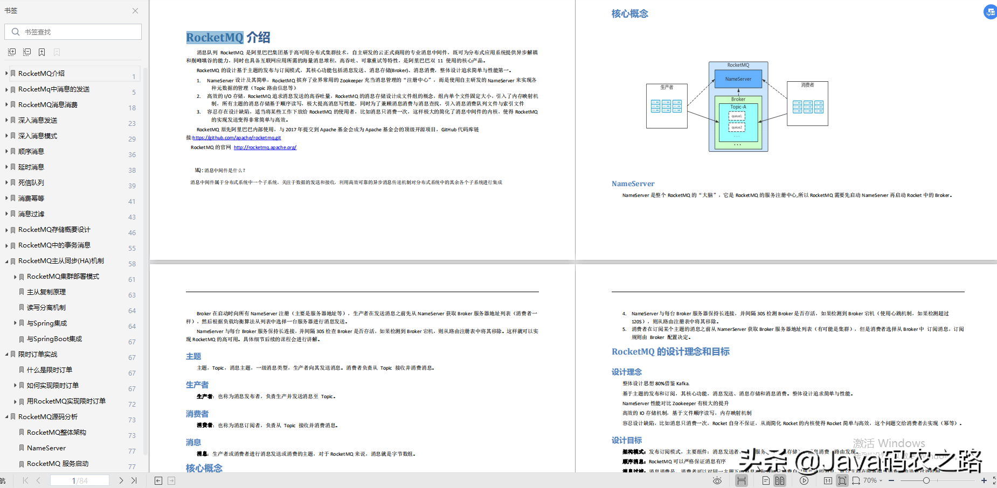Go to the previous page
Image resolution: width=997 pixels, height=488 pixels.
click(x=38, y=480)
